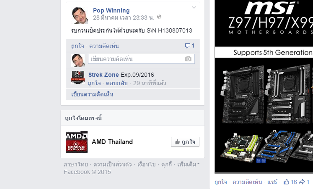Open the MSI motherboards ad image

tap(264, 87)
